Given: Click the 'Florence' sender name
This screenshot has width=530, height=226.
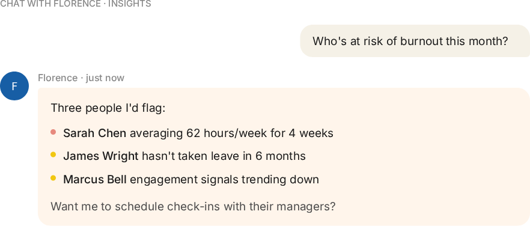Looking at the screenshot, I should pos(58,78).
